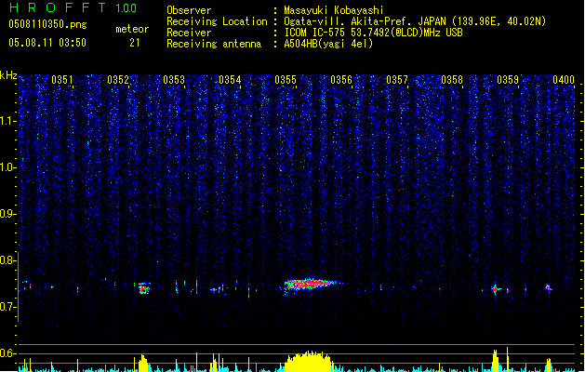Click the HROFFT 1.0.0 title text
Image resolution: width=585 pixels, height=372 pixels.
pos(73,7)
